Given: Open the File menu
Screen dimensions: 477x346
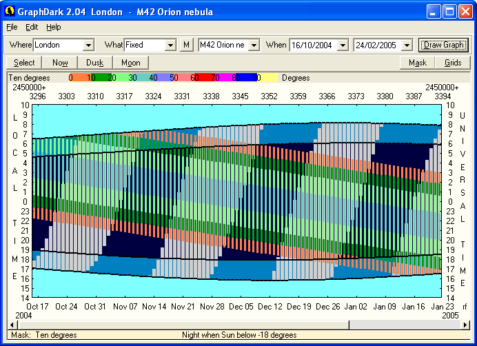Looking at the screenshot, I should point(12,27).
